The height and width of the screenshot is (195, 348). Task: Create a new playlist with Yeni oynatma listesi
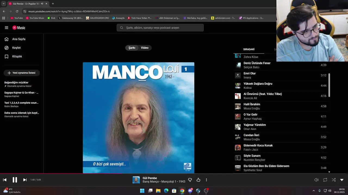pyautogui.click(x=22, y=73)
